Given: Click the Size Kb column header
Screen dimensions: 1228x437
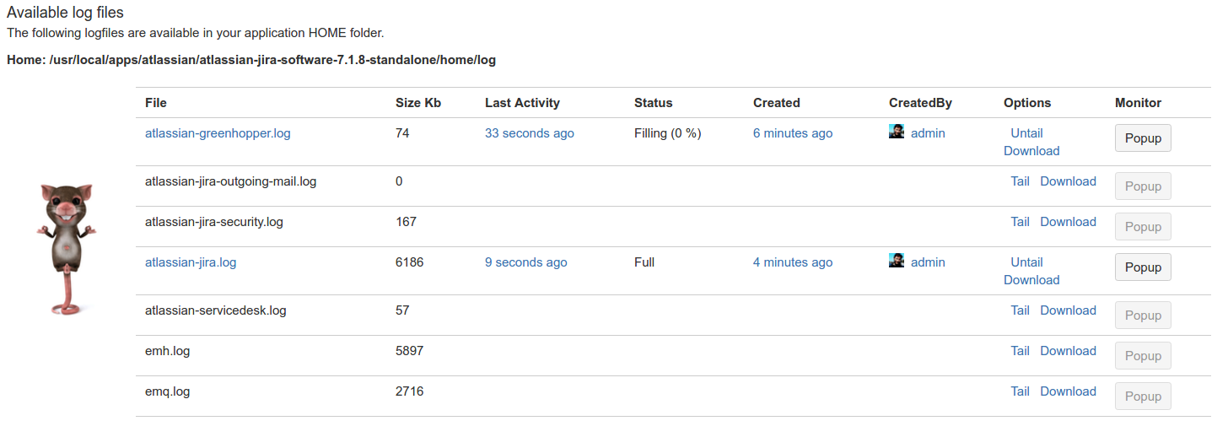Looking at the screenshot, I should click(418, 103).
